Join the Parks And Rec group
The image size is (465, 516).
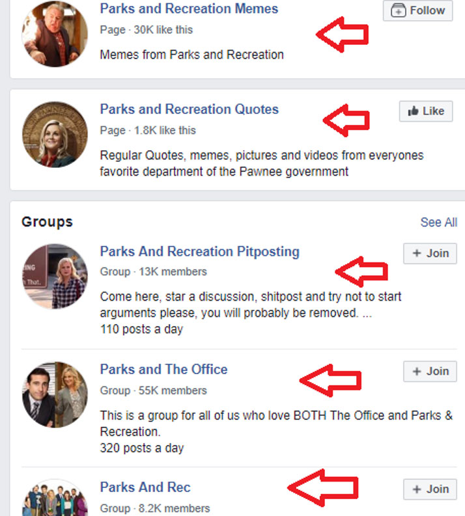tap(430, 489)
